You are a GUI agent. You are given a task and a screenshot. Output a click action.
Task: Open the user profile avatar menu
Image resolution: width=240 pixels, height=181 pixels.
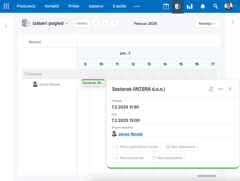(228, 6)
